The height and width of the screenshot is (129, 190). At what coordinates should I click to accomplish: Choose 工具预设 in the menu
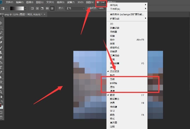[127, 55]
